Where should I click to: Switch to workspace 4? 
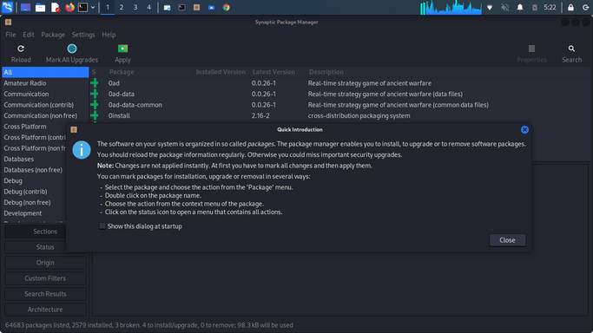(x=149, y=7)
